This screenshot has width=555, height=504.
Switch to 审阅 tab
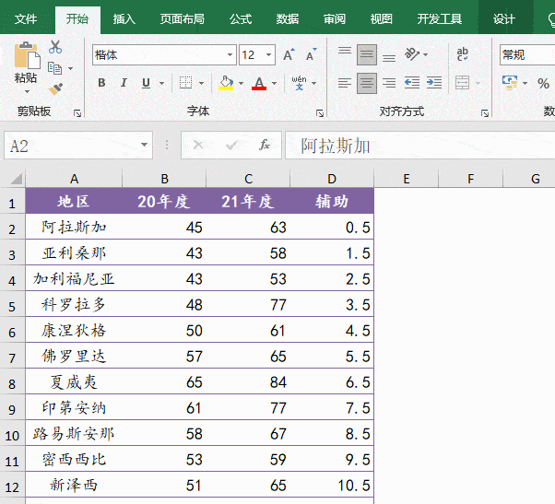335,18
